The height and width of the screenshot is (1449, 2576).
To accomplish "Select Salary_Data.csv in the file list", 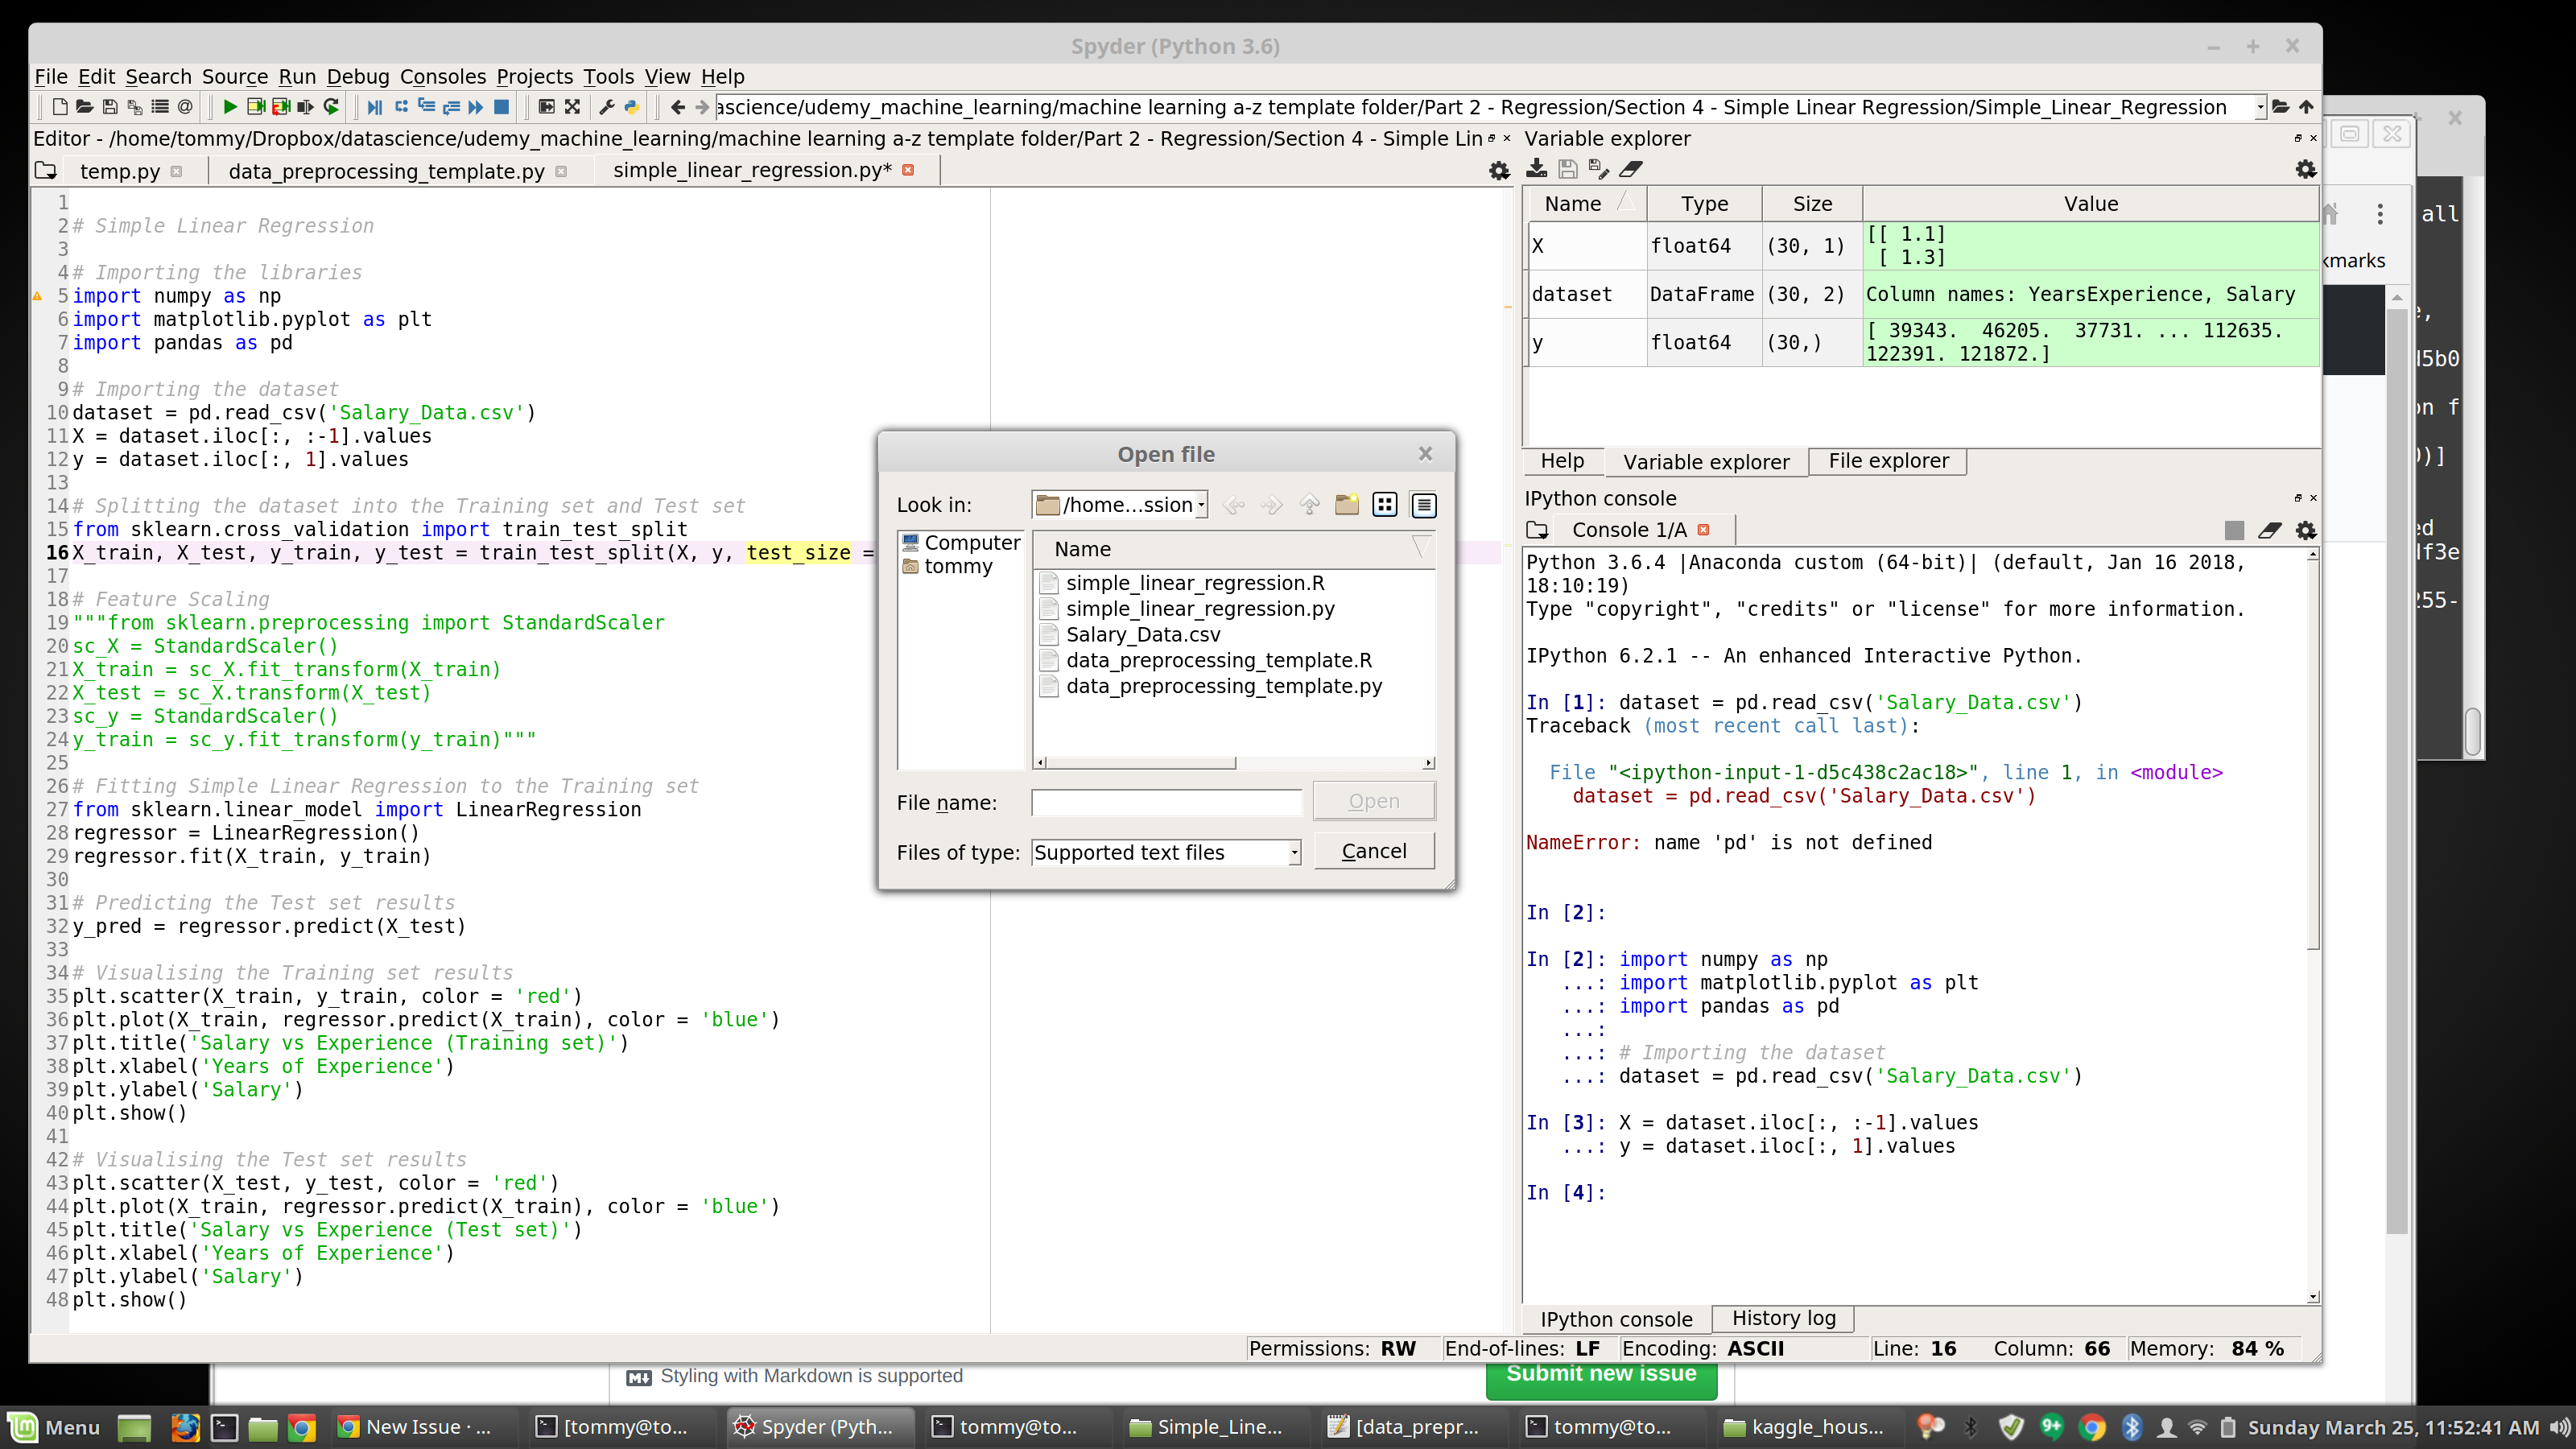I will point(1142,635).
